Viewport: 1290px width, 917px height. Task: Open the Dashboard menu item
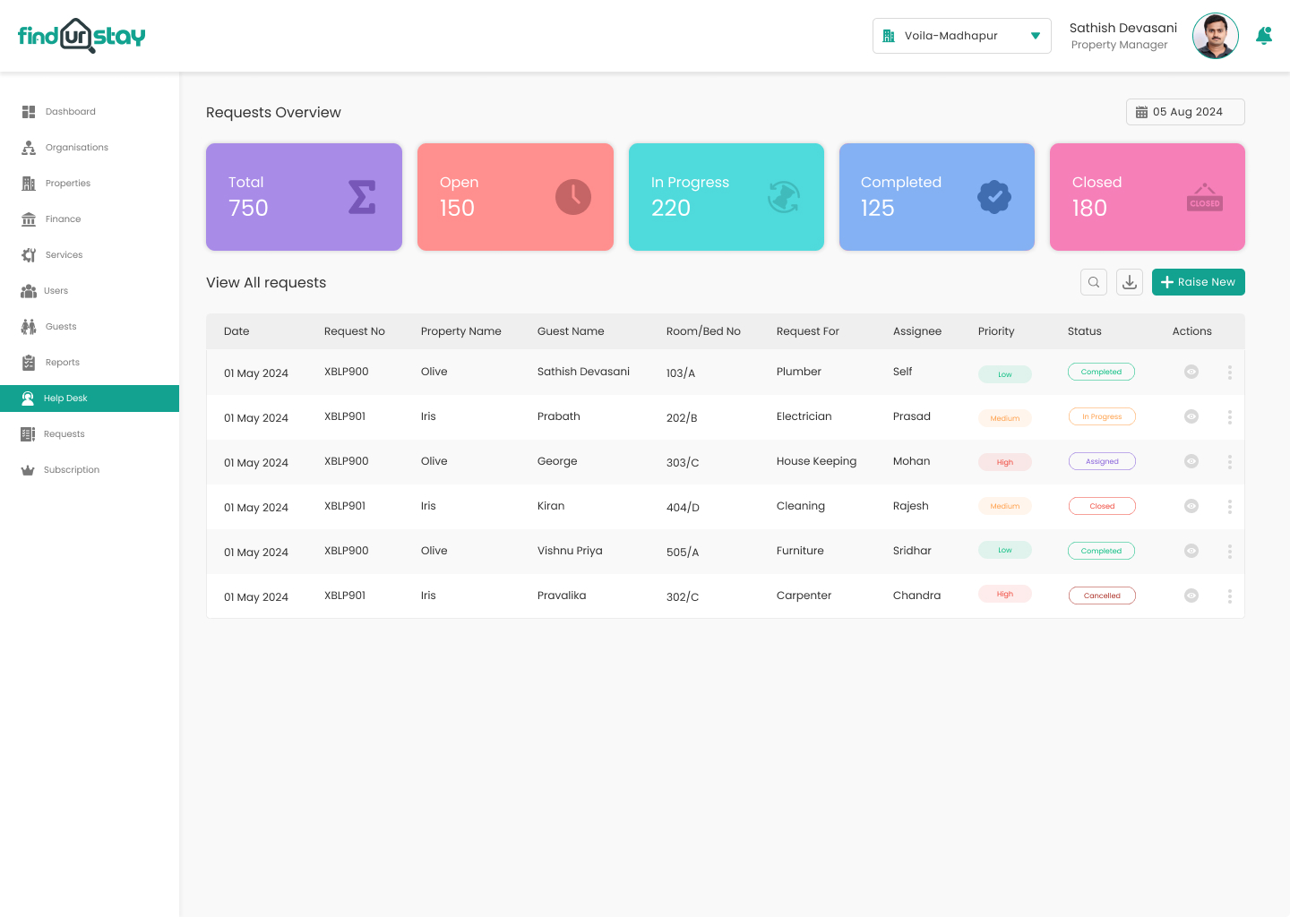90,112
